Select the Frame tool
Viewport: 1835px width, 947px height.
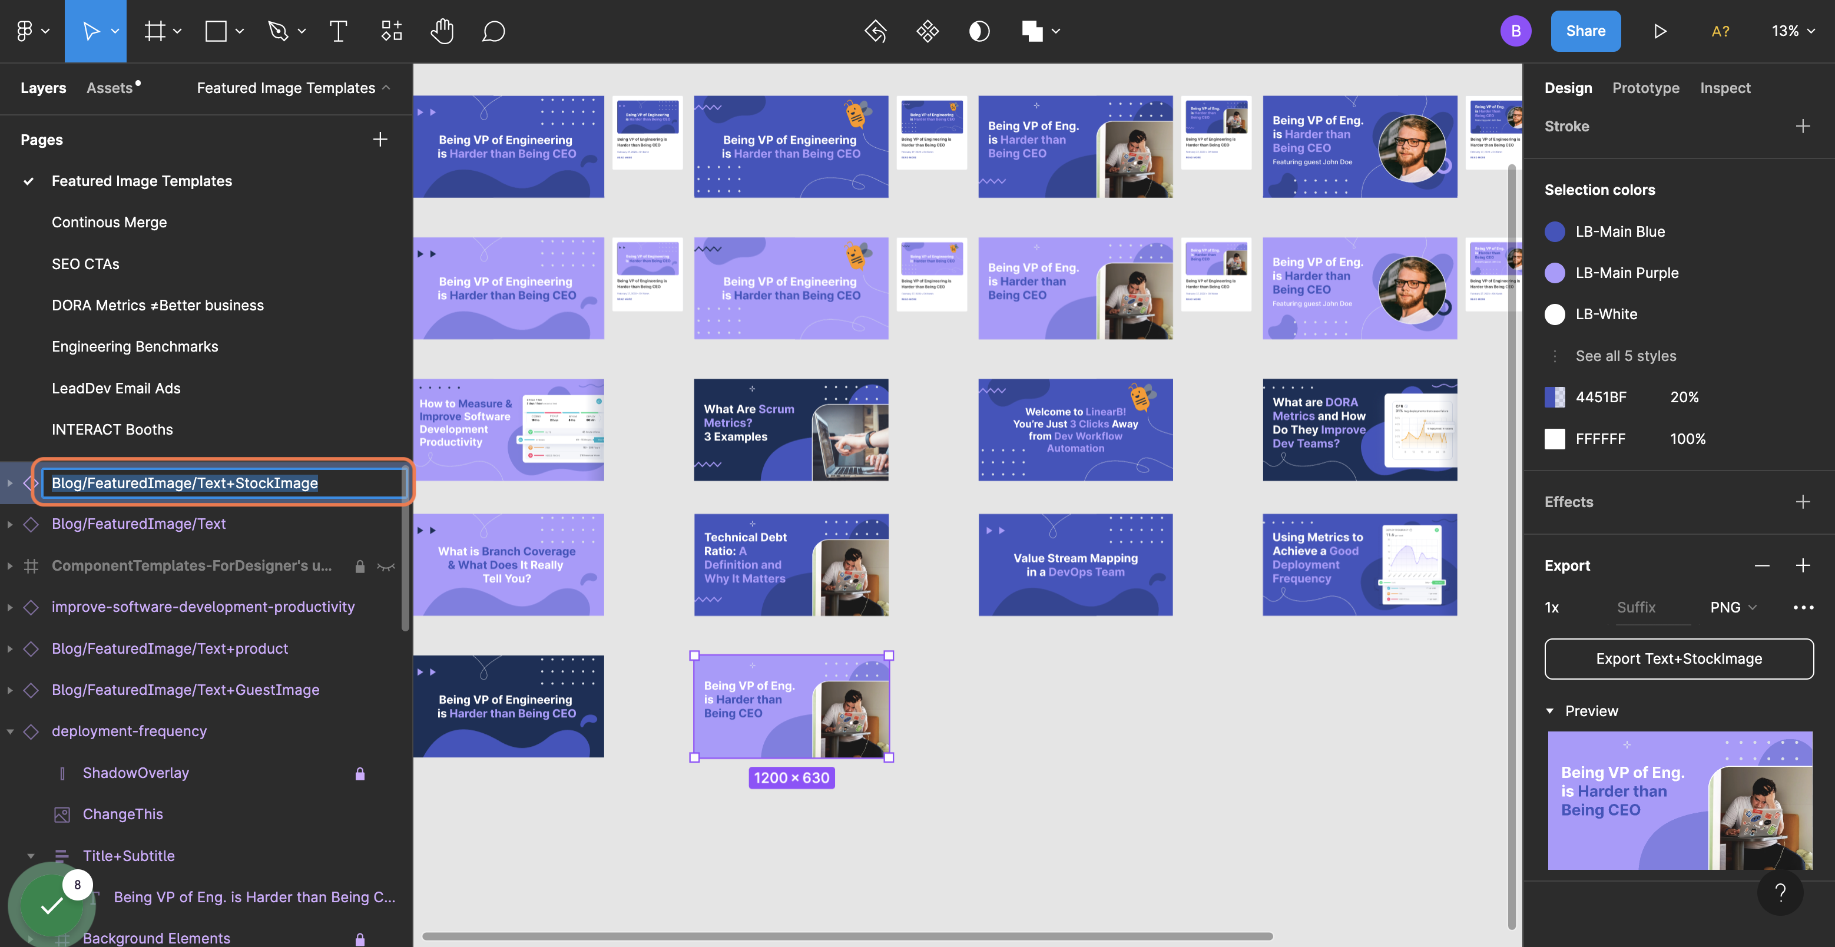tap(155, 31)
